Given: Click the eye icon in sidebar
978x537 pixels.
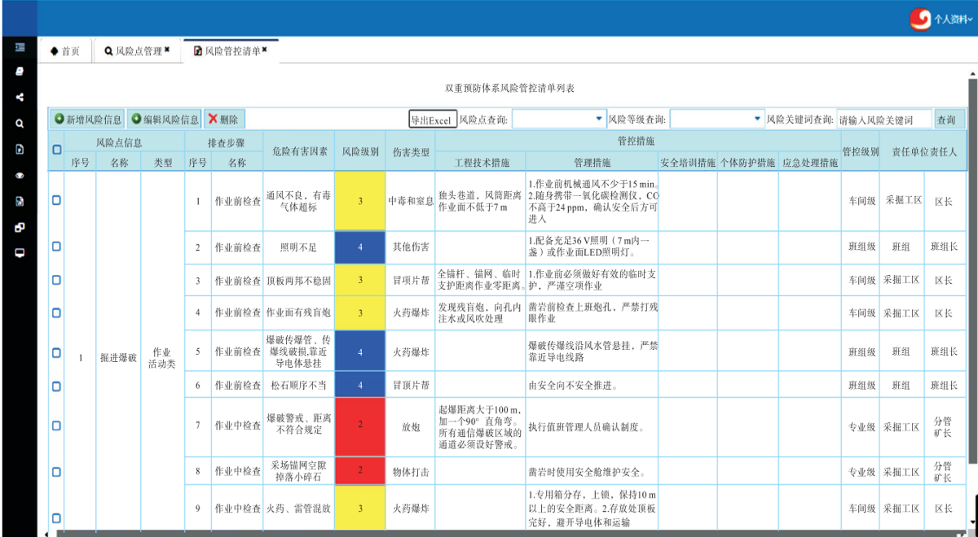Looking at the screenshot, I should (20, 175).
